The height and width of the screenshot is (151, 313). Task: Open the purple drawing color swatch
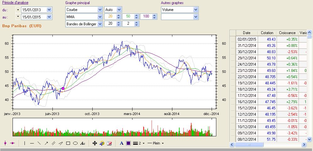pos(128,143)
